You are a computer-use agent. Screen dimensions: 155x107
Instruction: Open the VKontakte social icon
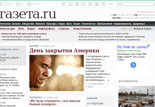click(77, 4)
